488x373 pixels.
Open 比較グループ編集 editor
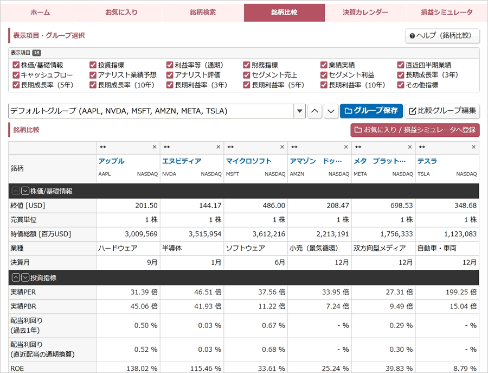click(x=442, y=111)
